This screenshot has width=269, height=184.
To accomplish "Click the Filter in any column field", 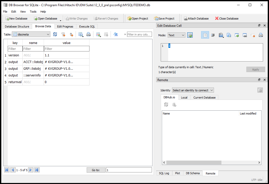I will click(139, 34).
